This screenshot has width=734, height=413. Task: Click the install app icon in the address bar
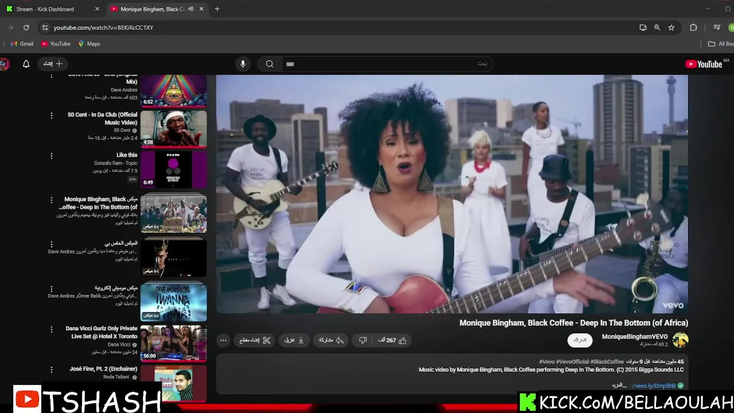point(643,28)
